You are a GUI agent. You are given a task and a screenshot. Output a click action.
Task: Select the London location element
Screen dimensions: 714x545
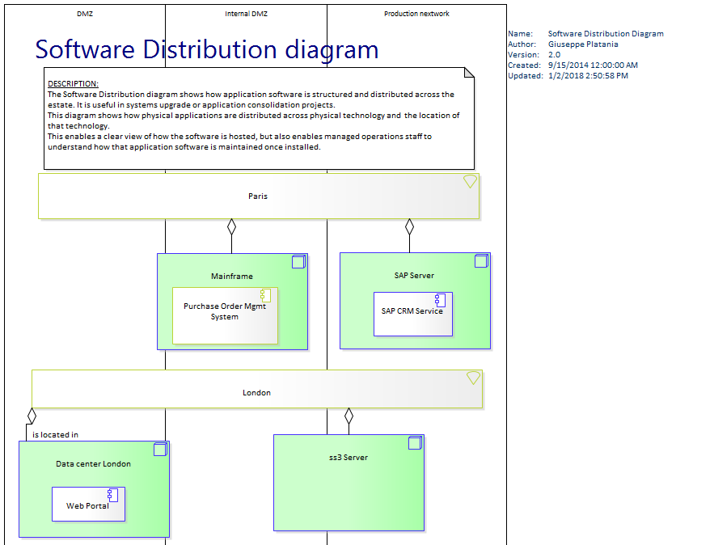point(256,392)
